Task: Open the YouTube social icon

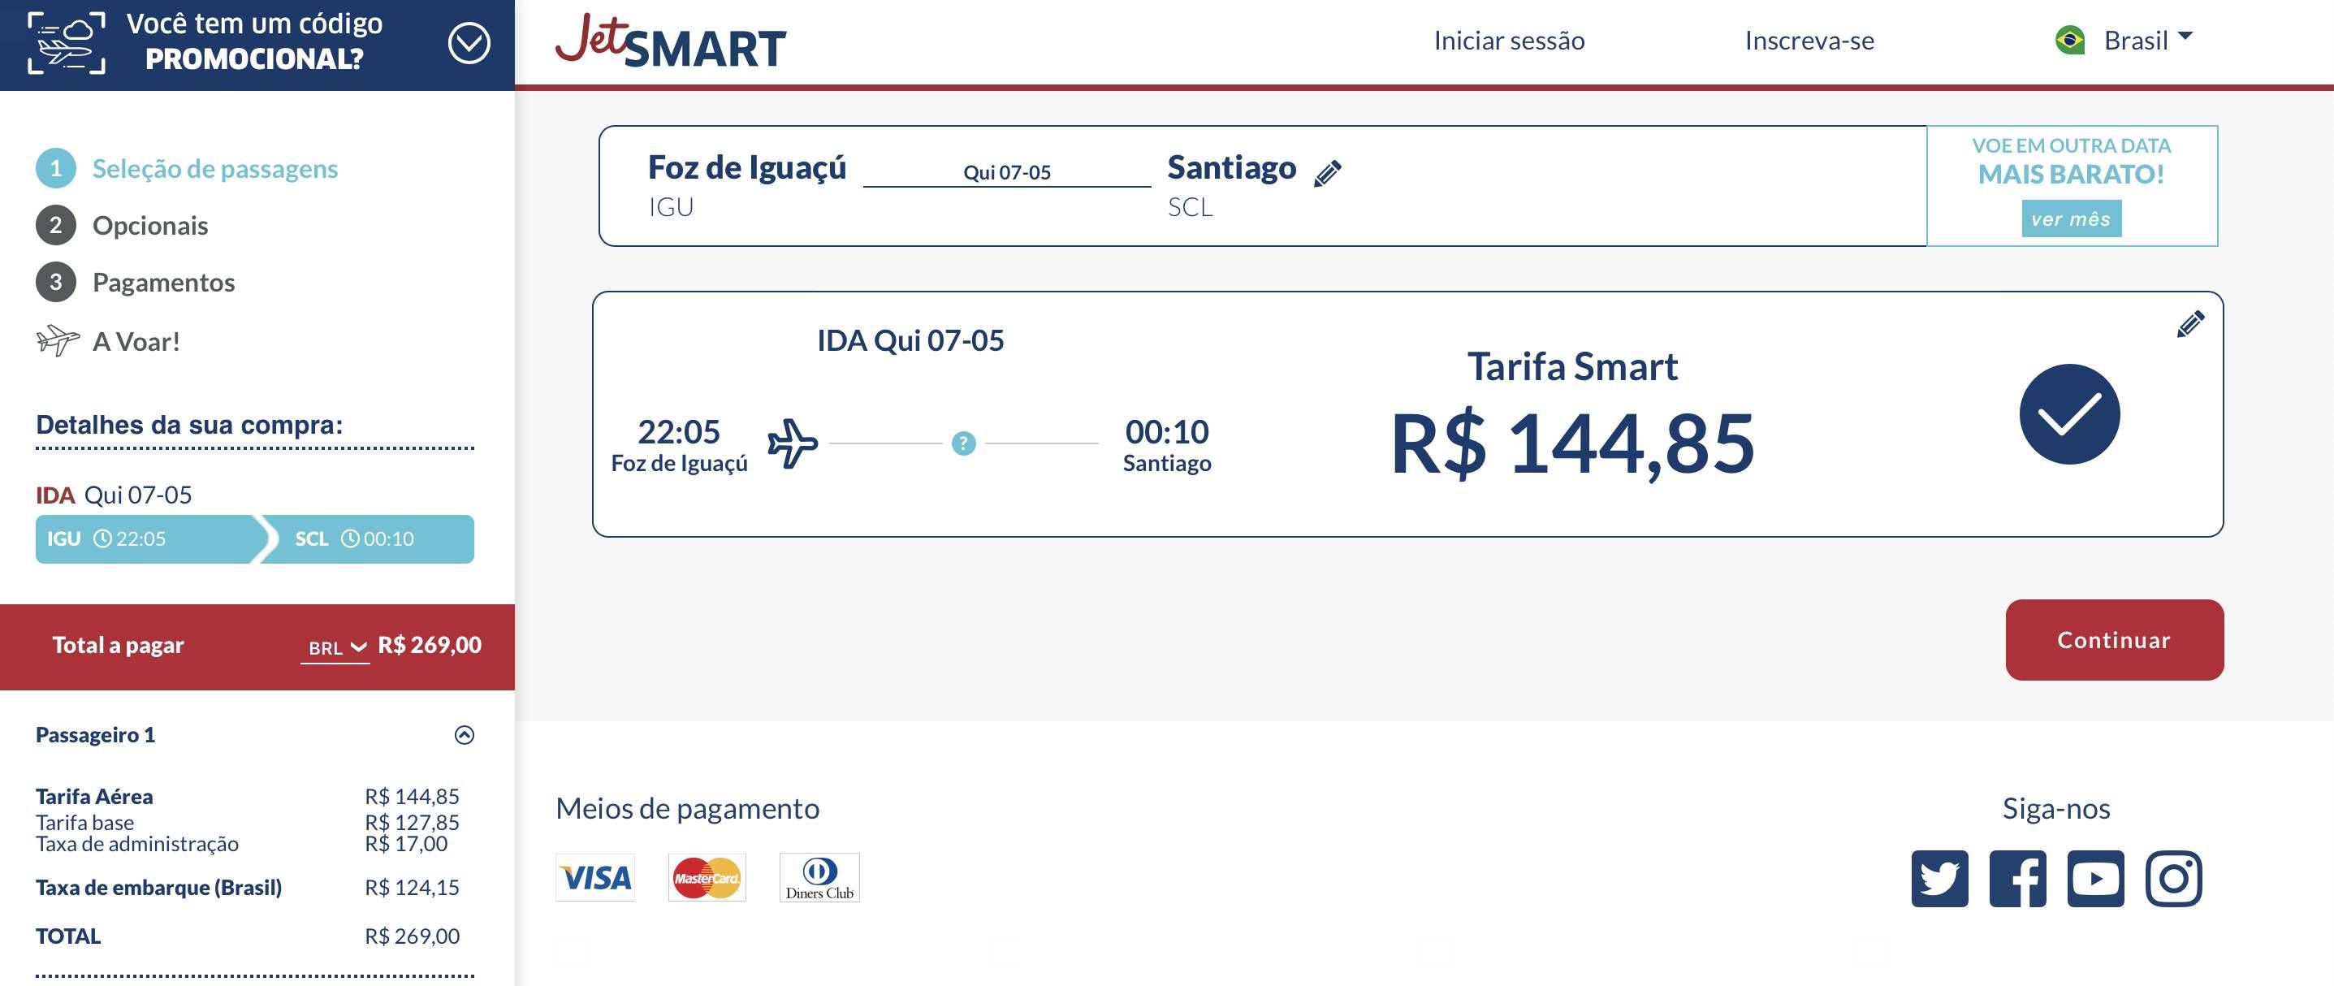Action: [2096, 878]
